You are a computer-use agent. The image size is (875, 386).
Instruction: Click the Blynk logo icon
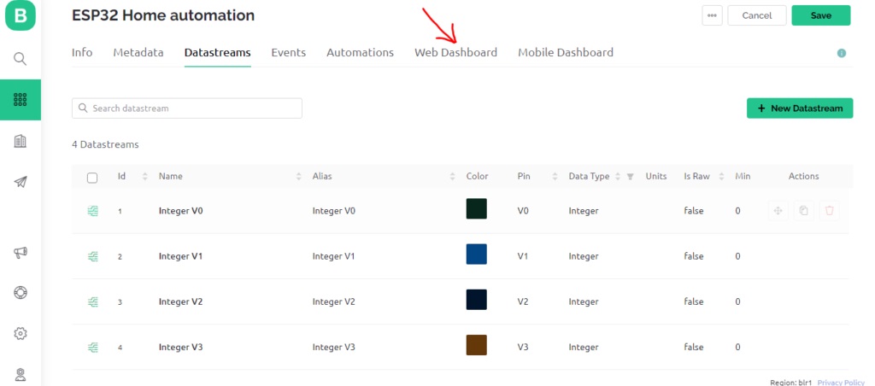pyautogui.click(x=21, y=15)
